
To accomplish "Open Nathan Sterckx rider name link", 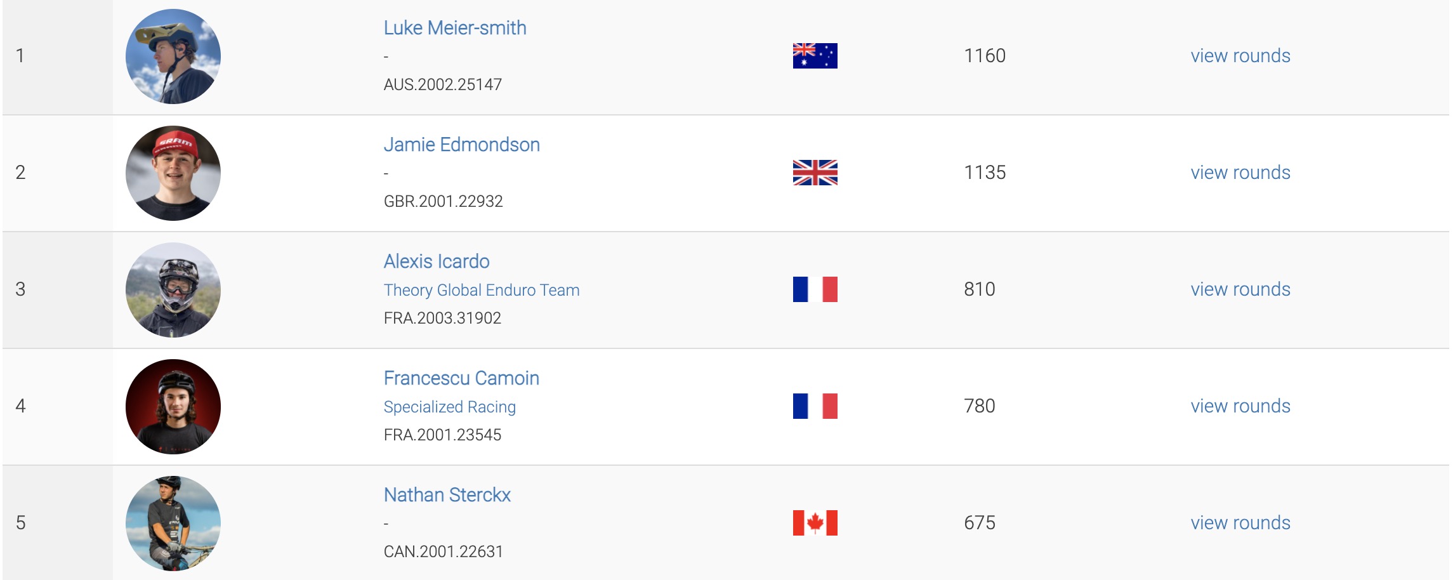I will click(x=447, y=495).
